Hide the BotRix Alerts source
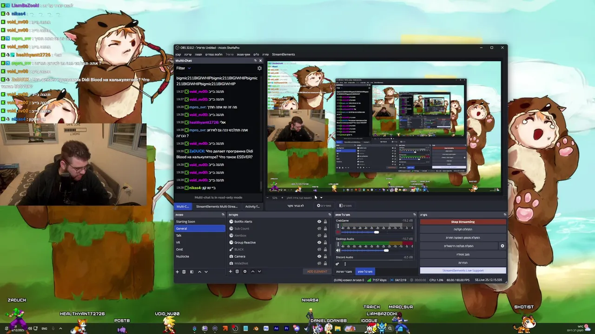 (x=319, y=222)
